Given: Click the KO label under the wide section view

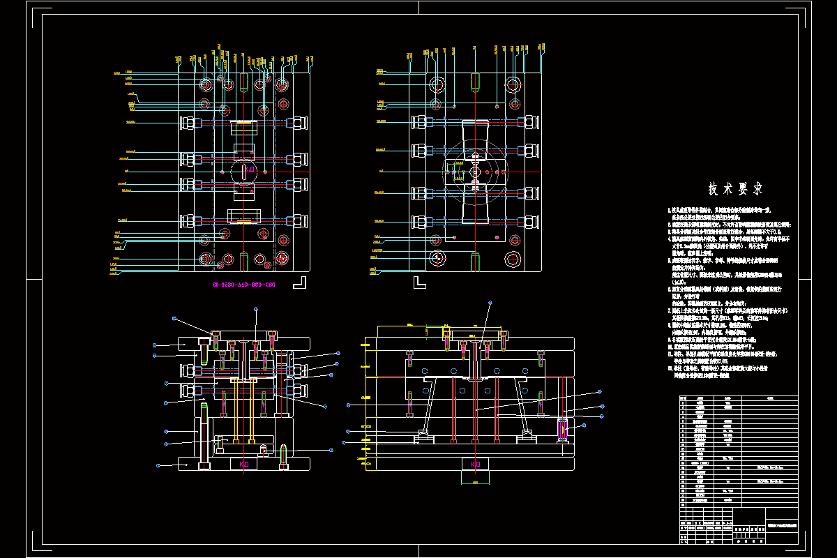Looking at the screenshot, I should click(x=476, y=463).
